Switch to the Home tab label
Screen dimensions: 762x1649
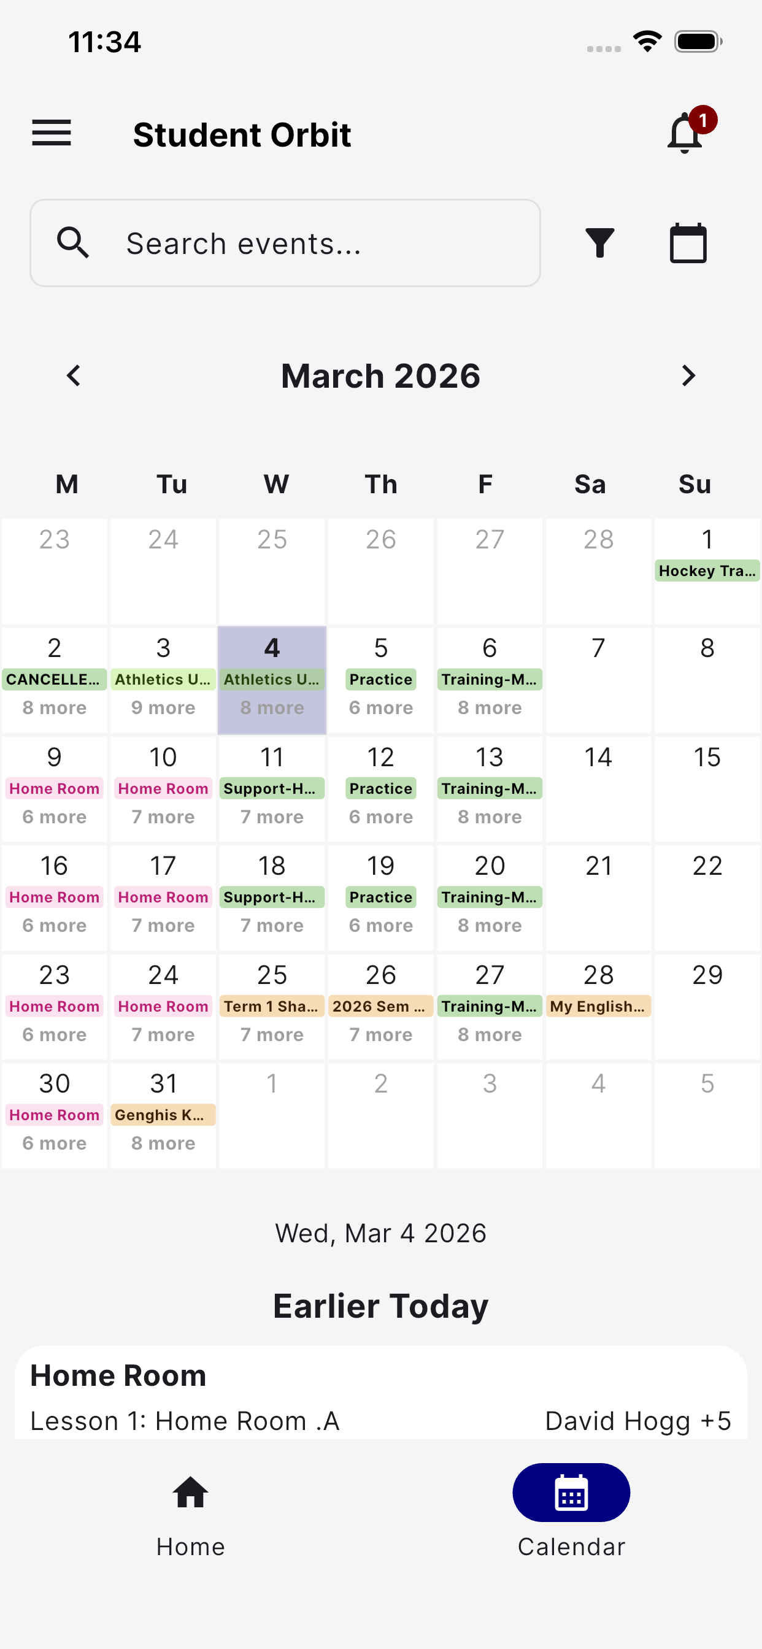[x=190, y=1547]
